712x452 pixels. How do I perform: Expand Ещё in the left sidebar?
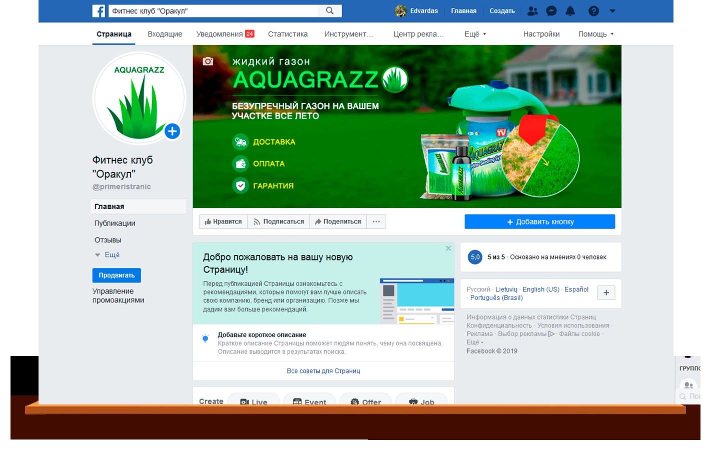107,254
